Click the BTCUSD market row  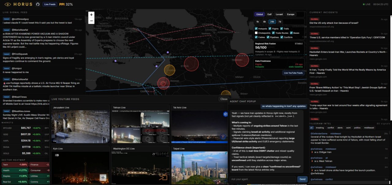click(21, 128)
